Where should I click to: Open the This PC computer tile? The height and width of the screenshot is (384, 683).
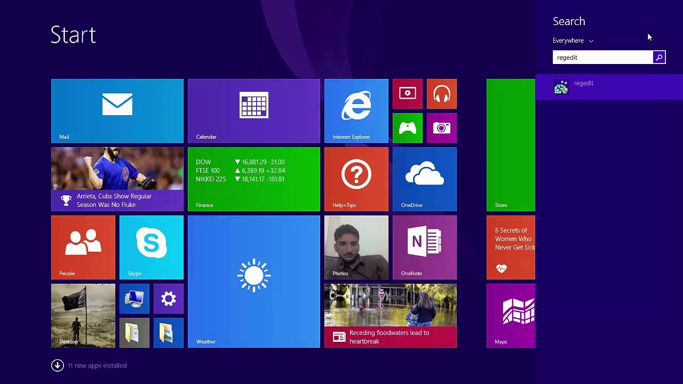click(x=134, y=299)
